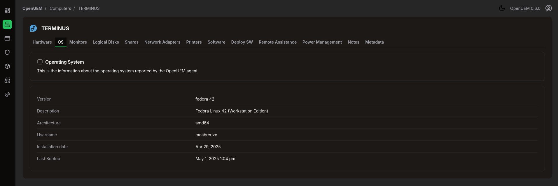558x186 pixels.
Task: Click the OpenUEM 0.6.0 version label
Action: pyautogui.click(x=525, y=8)
